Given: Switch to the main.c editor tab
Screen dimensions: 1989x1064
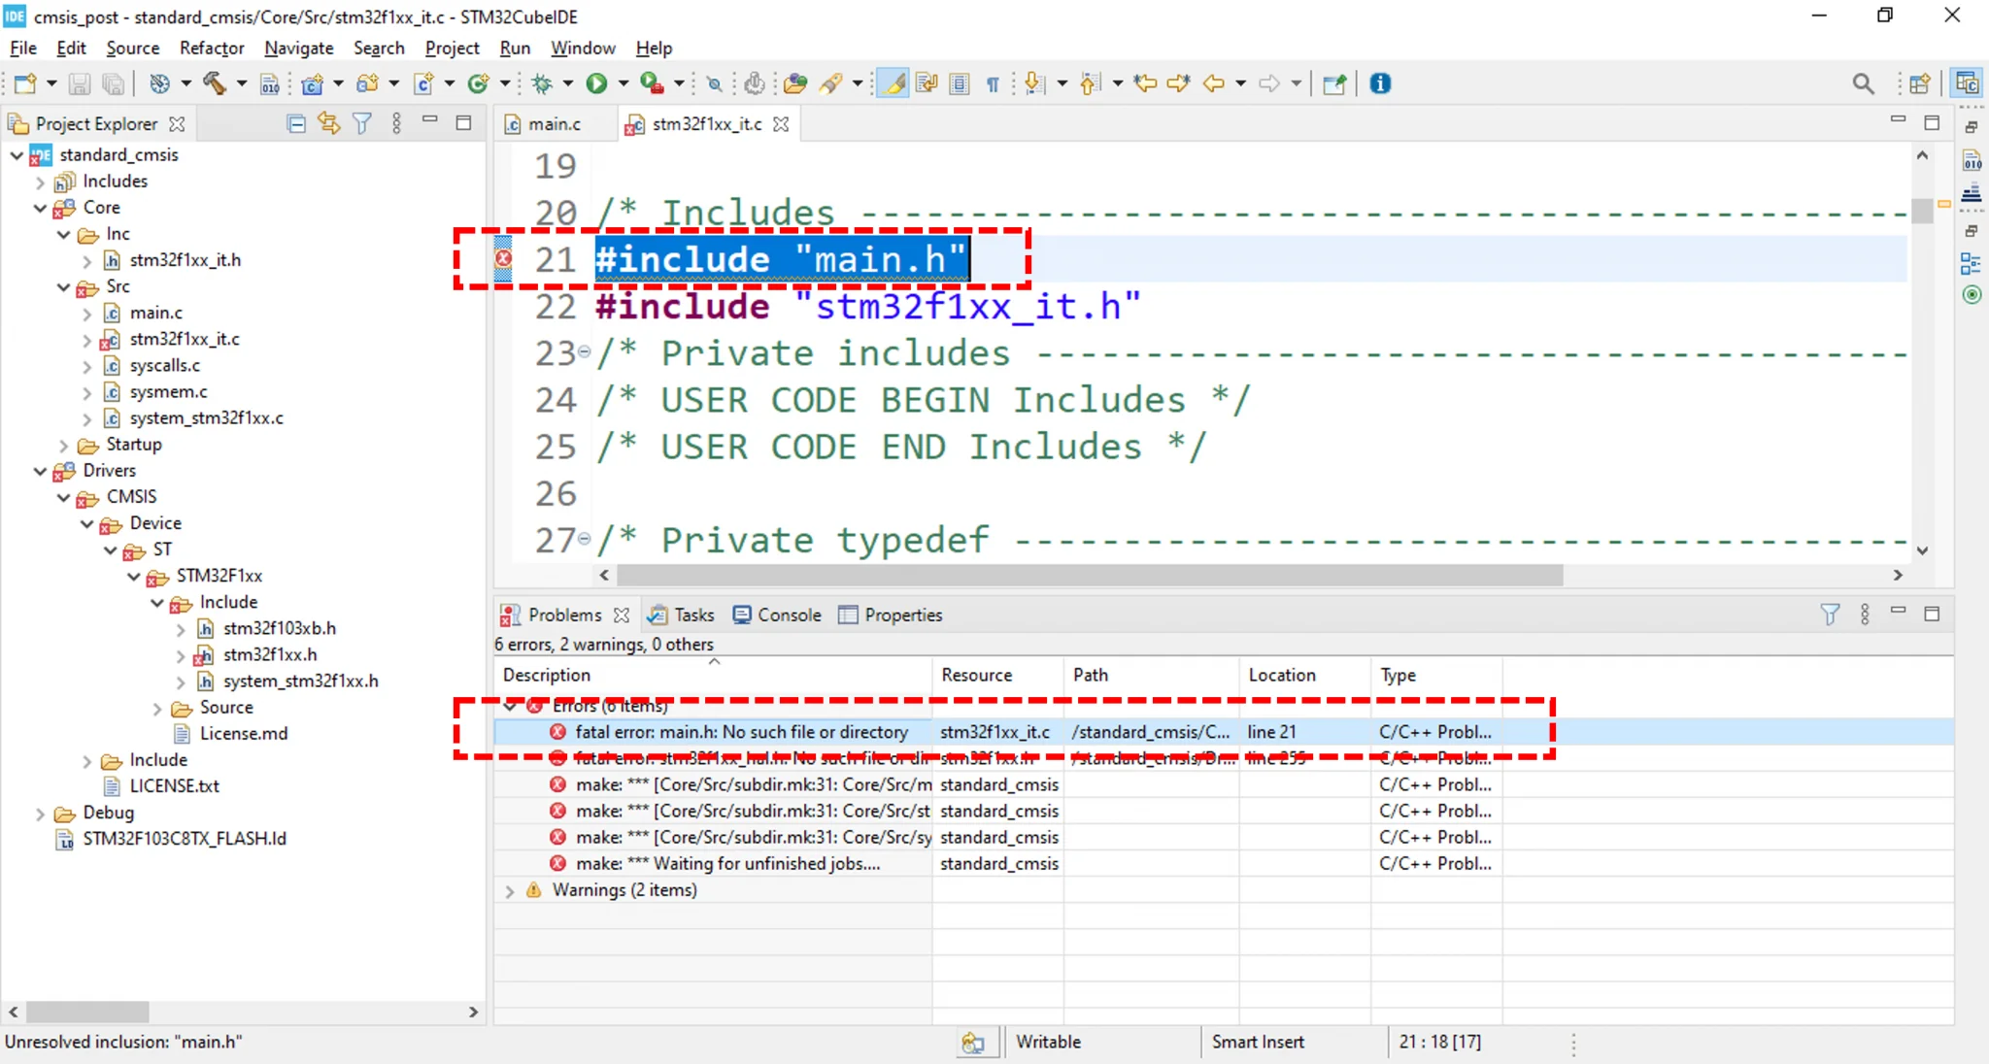Looking at the screenshot, I should pos(554,124).
